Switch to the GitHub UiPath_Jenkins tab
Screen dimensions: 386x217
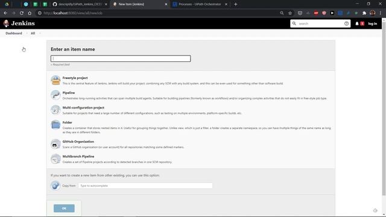tap(80, 4)
